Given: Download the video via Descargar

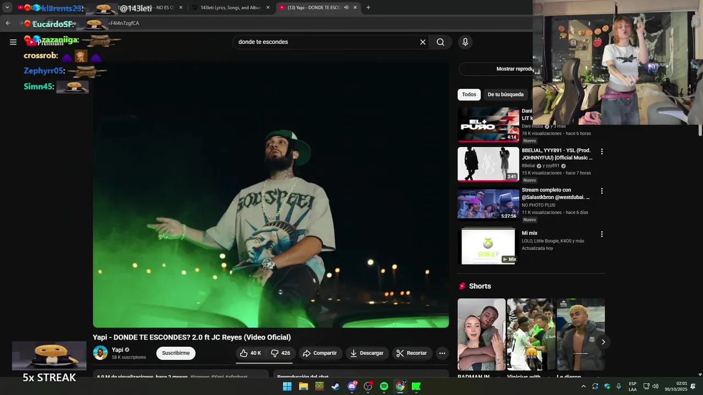Looking at the screenshot, I should click(367, 353).
